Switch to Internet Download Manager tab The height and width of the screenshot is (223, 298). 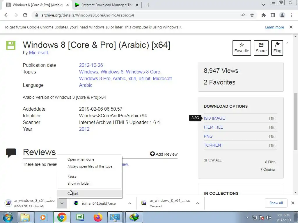107,5
